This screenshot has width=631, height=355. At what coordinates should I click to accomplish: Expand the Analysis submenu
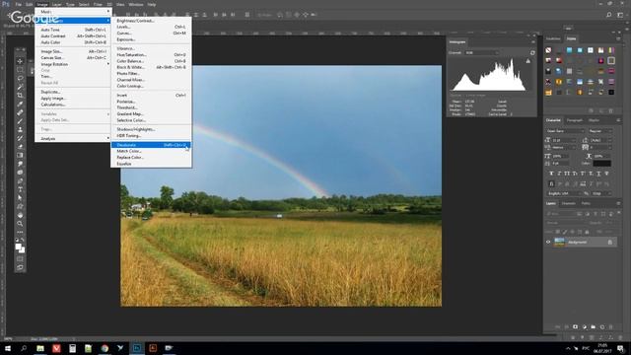pyautogui.click(x=72, y=138)
